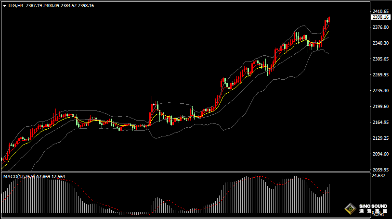Click the 24.637 MACD scale label

[x=379, y=176]
